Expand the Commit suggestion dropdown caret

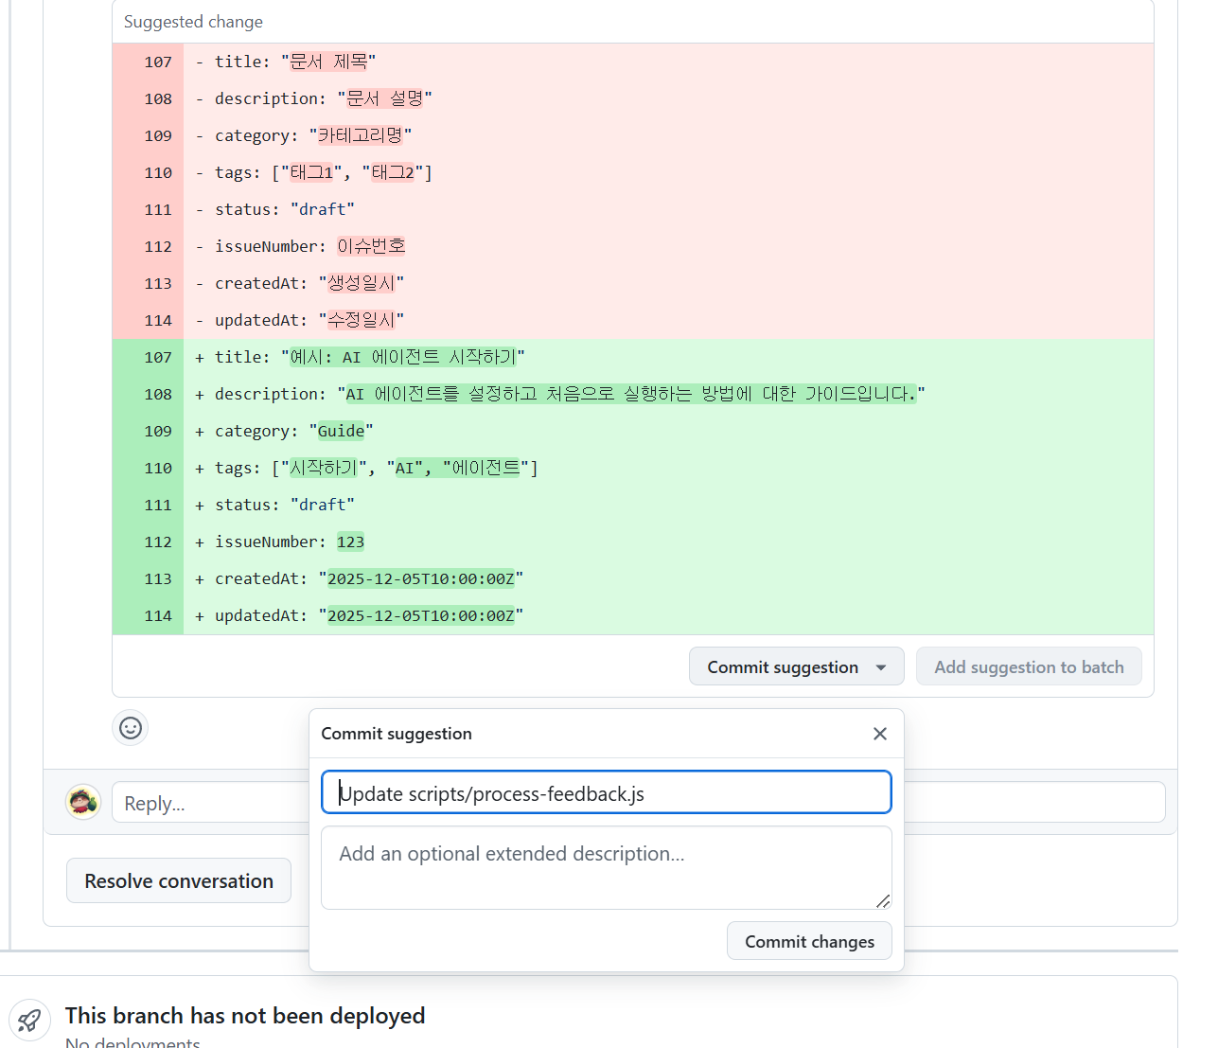(881, 667)
